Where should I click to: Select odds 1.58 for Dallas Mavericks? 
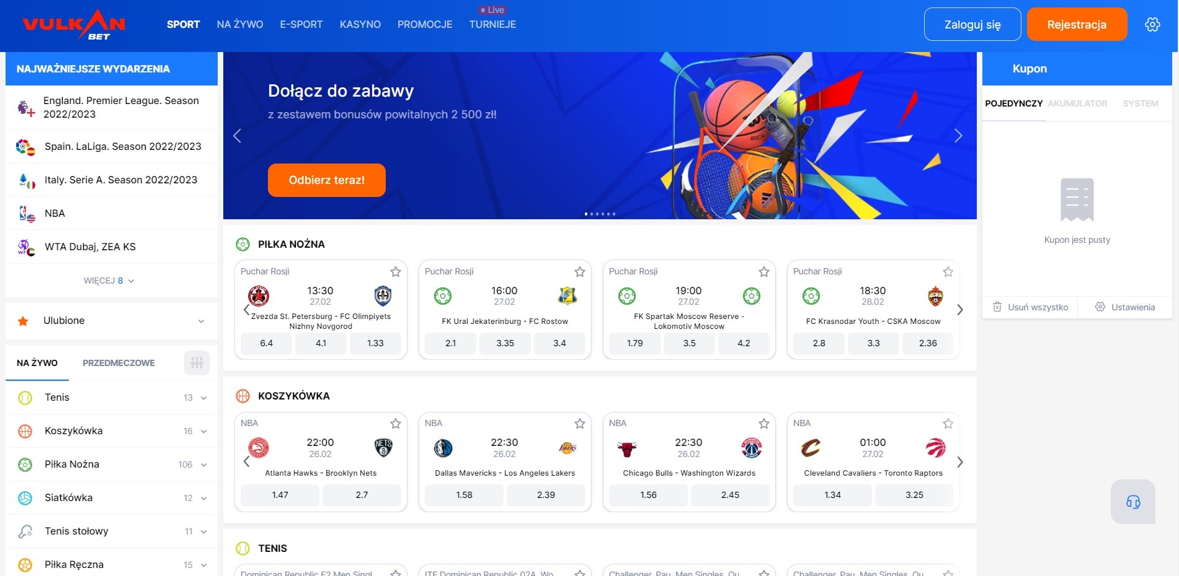click(464, 495)
